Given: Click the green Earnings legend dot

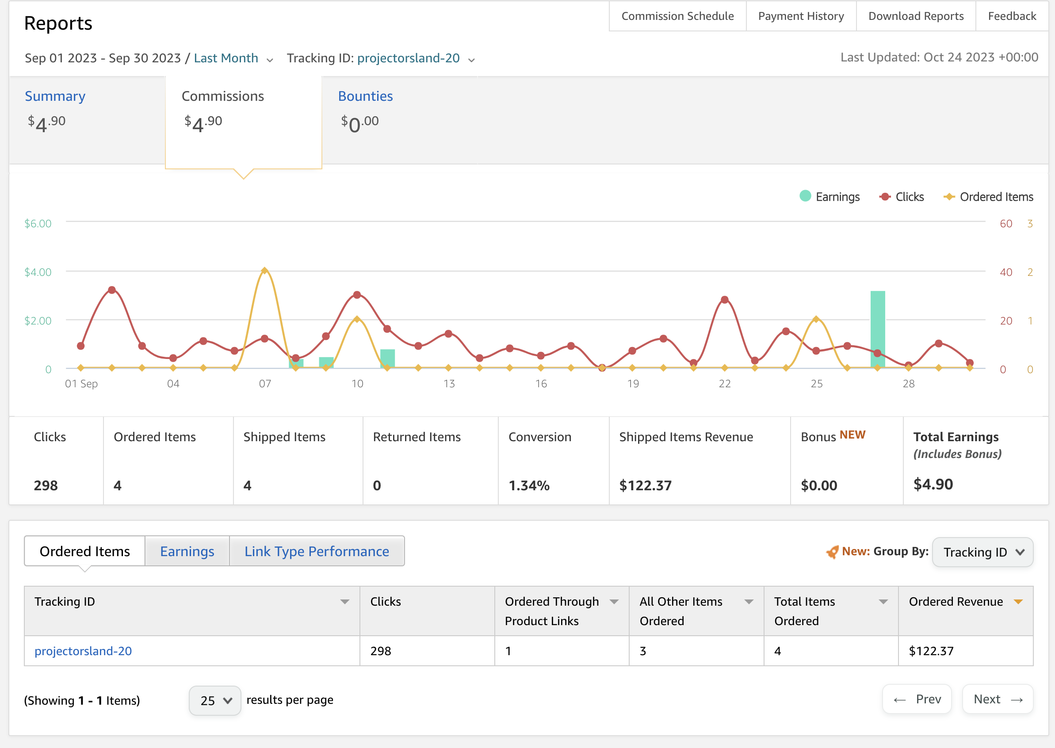Looking at the screenshot, I should pyautogui.click(x=805, y=196).
